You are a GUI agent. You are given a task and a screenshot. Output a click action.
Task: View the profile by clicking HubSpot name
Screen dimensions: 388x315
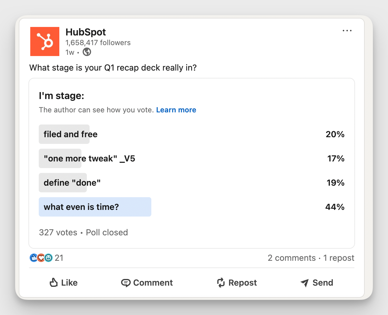[86, 32]
